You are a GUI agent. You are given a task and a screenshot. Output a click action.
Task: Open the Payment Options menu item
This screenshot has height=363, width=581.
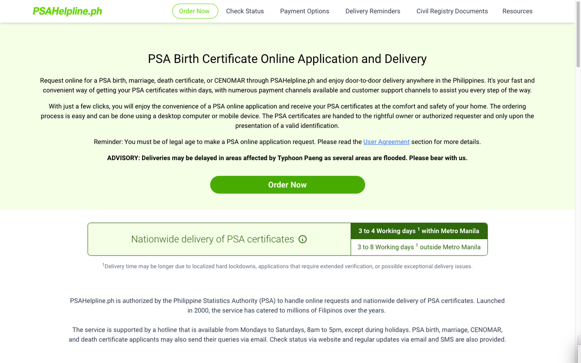click(x=305, y=11)
